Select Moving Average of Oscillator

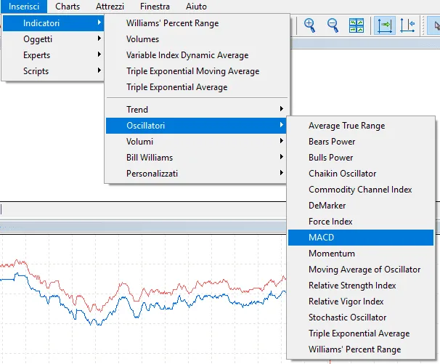click(x=361, y=270)
